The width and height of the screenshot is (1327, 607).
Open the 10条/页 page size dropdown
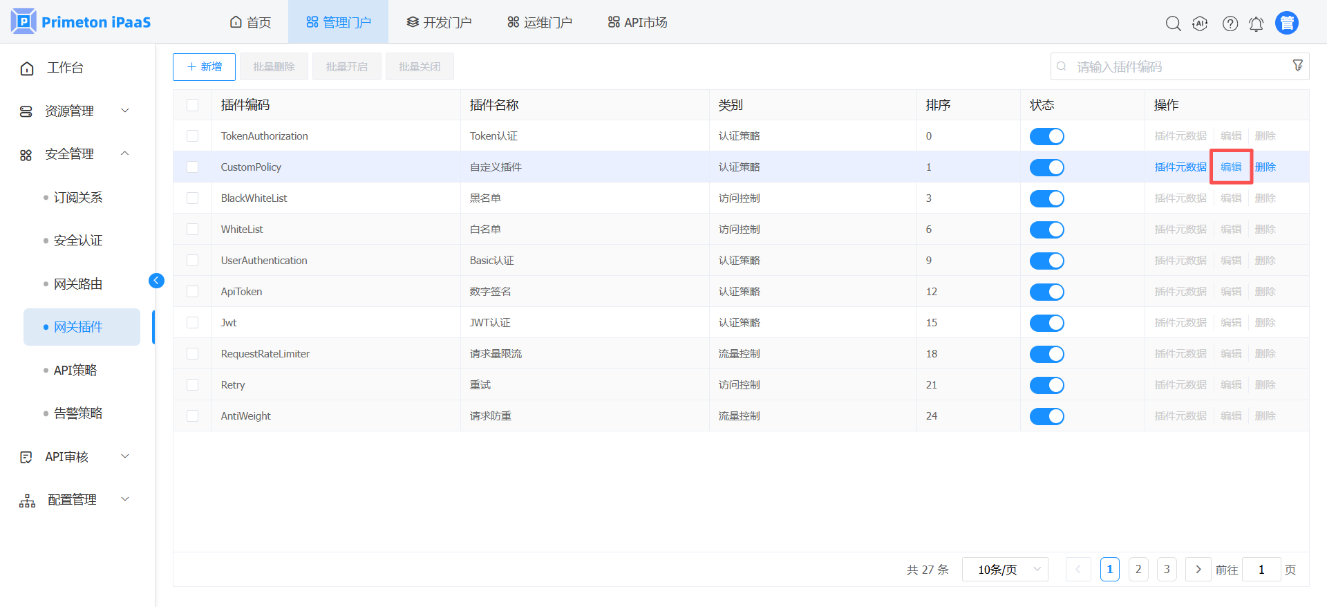(1005, 570)
